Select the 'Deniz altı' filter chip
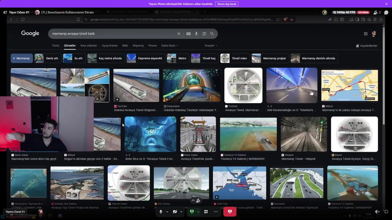Viewport: 392px width, 220px height. pyautogui.click(x=47, y=58)
